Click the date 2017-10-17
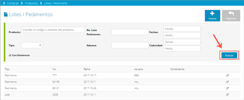 (90, 75)
